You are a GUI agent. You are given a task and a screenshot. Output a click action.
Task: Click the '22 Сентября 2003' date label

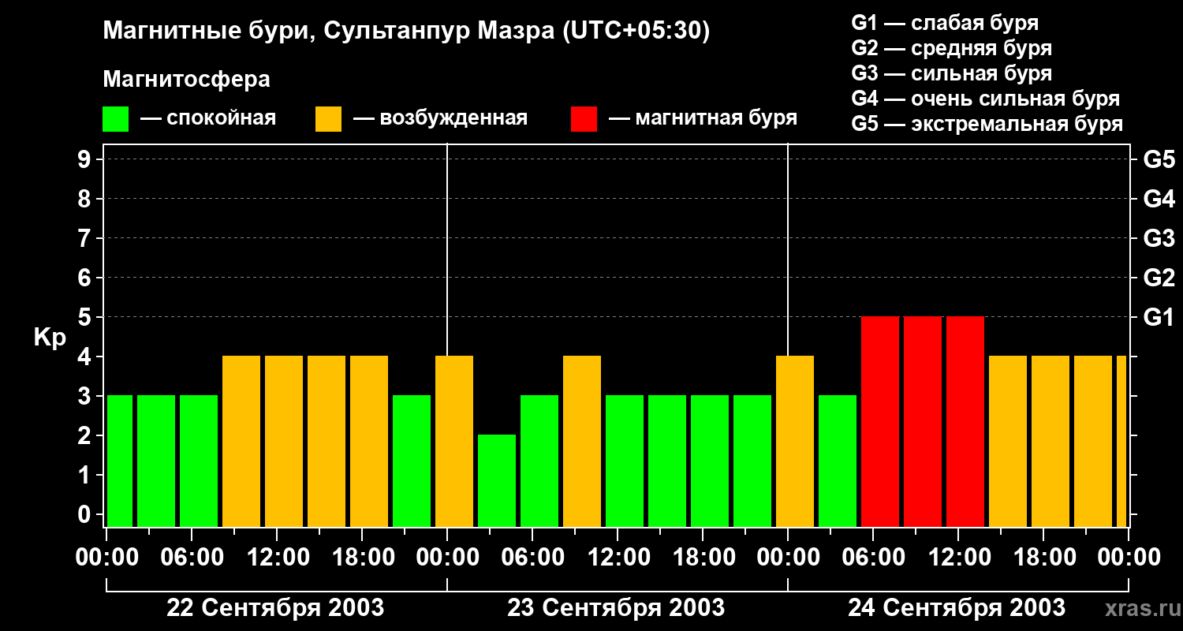coord(276,607)
